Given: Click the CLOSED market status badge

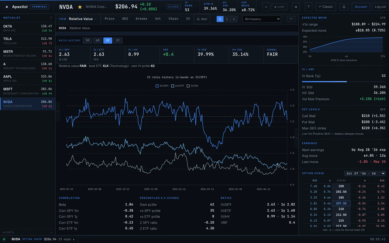Looking at the screenshot, I should pyautogui.click(x=173, y=7).
